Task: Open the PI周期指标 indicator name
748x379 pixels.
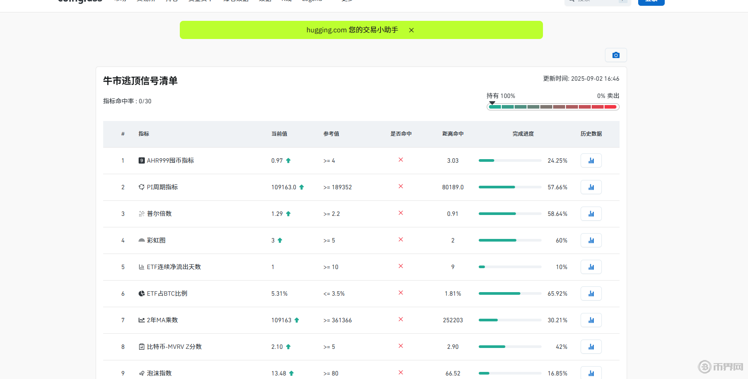Action: [162, 187]
